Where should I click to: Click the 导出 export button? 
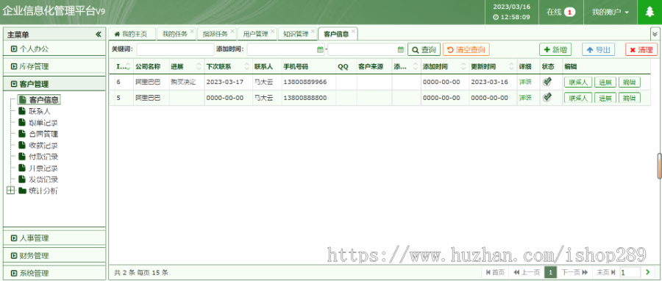pyautogui.click(x=598, y=50)
